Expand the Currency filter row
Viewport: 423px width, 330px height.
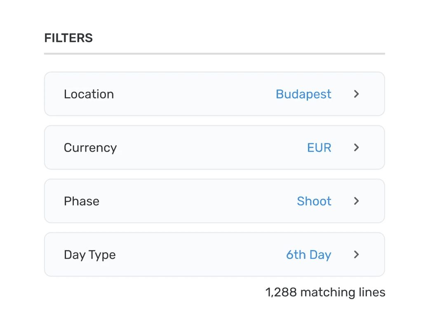pyautogui.click(x=214, y=147)
